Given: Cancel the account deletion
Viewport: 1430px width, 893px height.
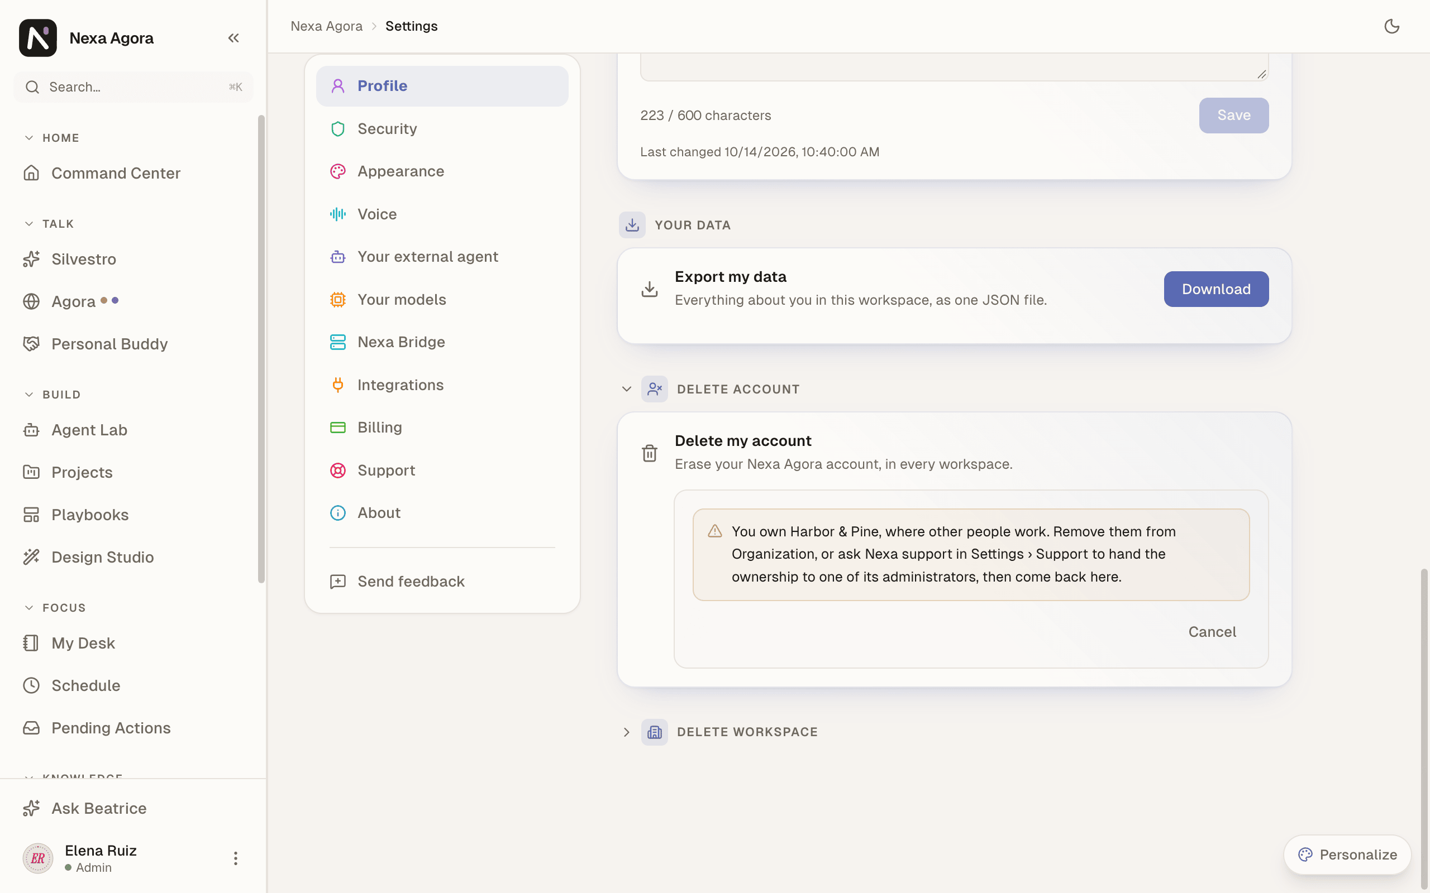Looking at the screenshot, I should [1212, 632].
